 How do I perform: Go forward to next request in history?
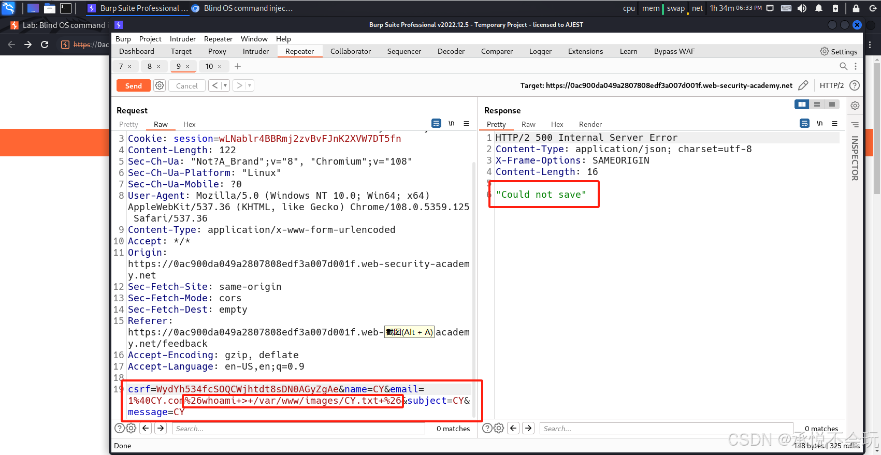tap(239, 85)
